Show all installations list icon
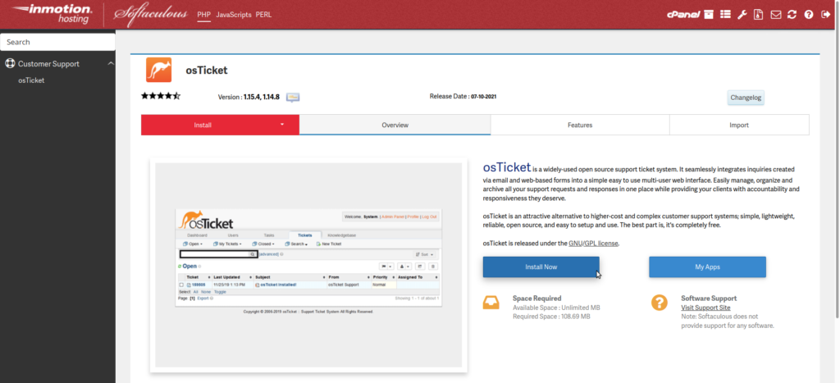The height and width of the screenshot is (383, 840). click(725, 15)
